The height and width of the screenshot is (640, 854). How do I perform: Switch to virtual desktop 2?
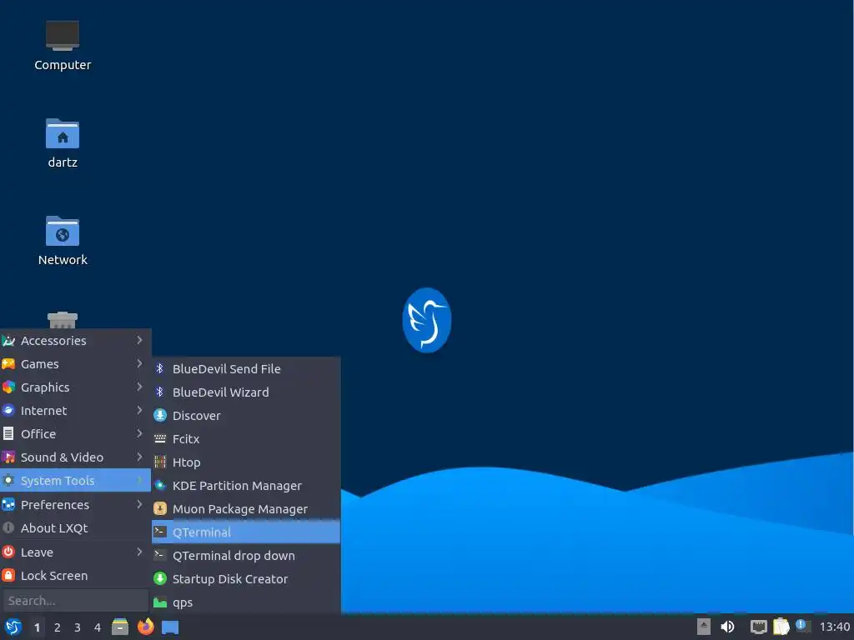pos(58,627)
